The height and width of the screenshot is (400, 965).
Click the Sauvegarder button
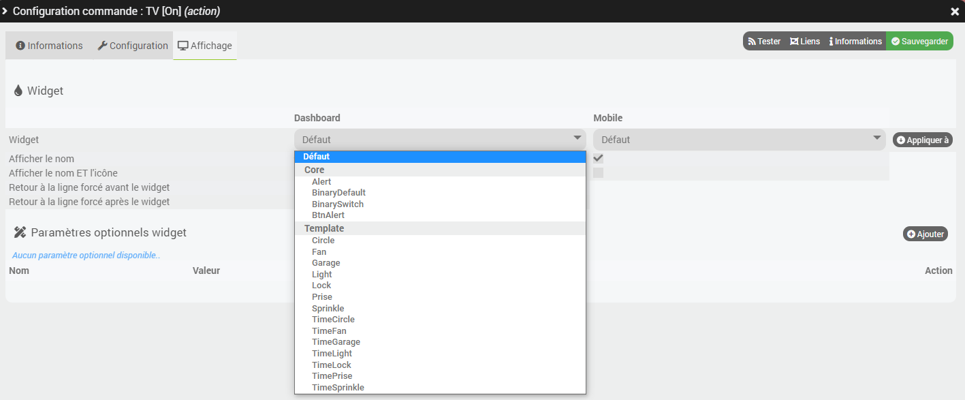[x=919, y=41]
